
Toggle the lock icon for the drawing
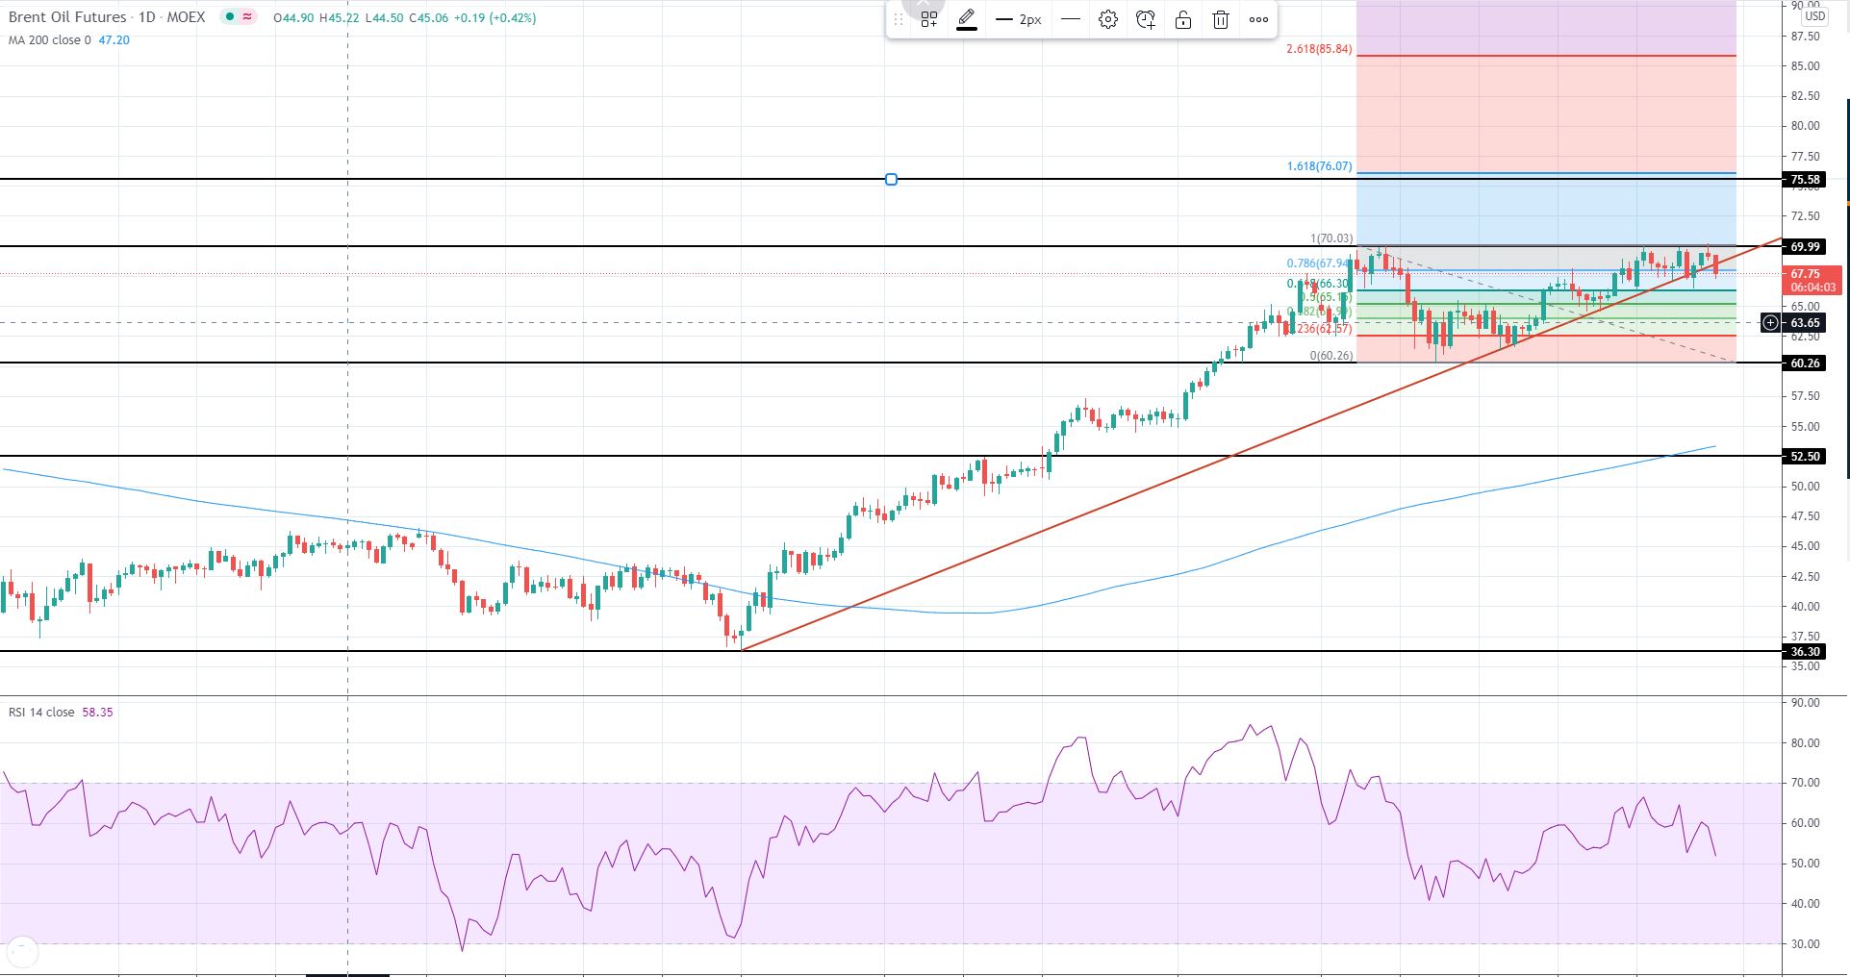tap(1183, 19)
